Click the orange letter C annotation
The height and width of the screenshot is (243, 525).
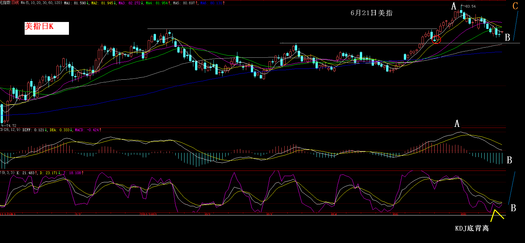(x=515, y=6)
